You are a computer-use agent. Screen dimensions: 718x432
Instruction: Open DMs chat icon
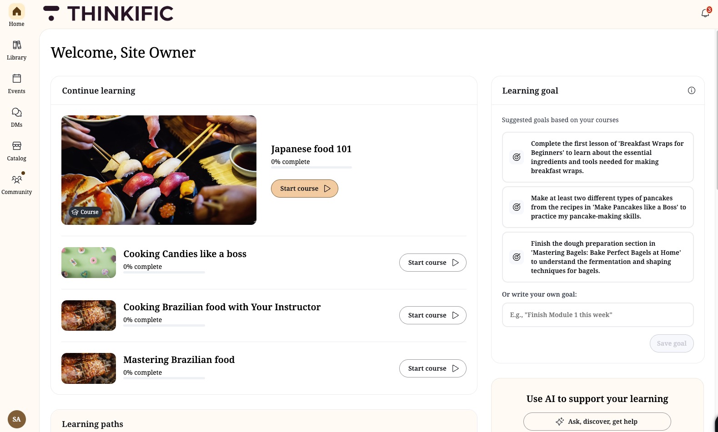[17, 112]
